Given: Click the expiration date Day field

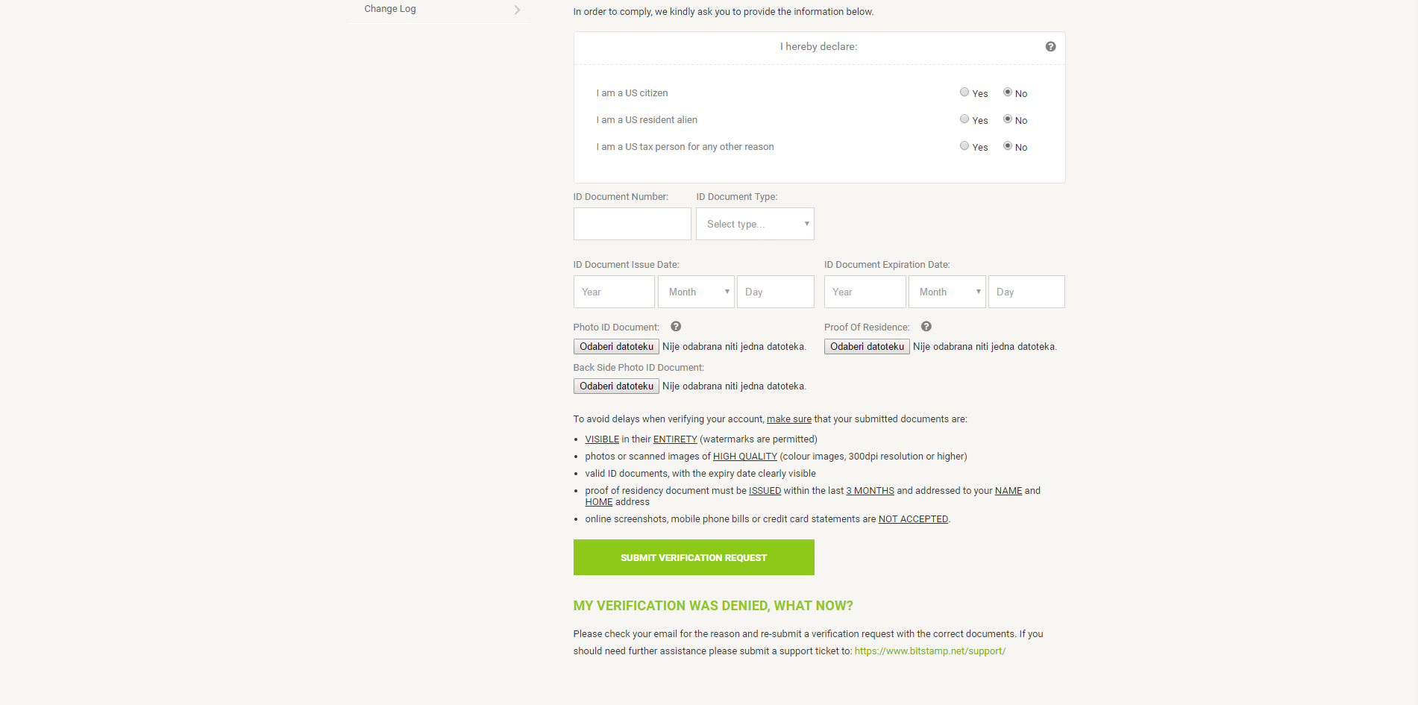Looking at the screenshot, I should tap(1026, 292).
